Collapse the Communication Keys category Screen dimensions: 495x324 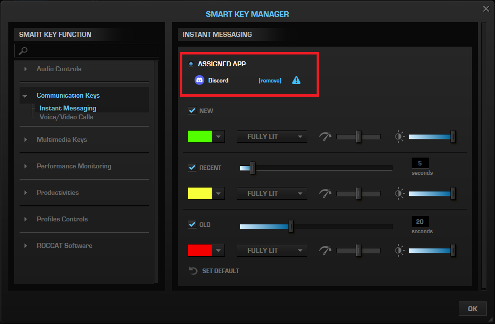pos(25,96)
